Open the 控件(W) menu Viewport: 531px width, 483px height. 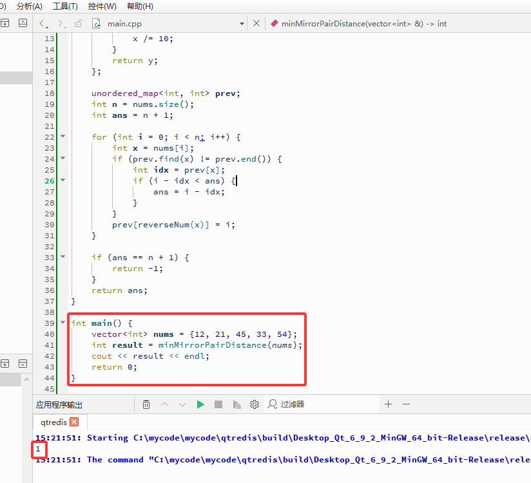click(x=102, y=6)
